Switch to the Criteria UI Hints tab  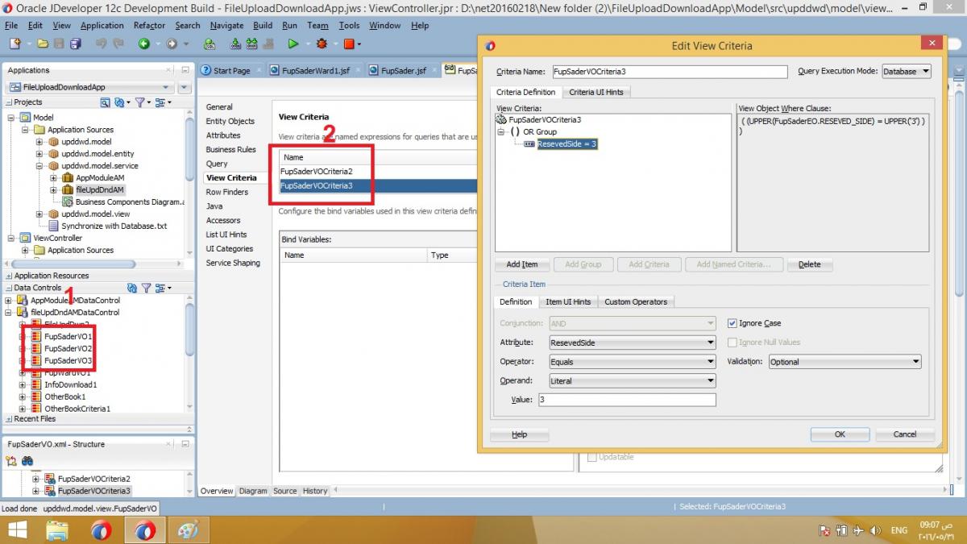point(596,92)
